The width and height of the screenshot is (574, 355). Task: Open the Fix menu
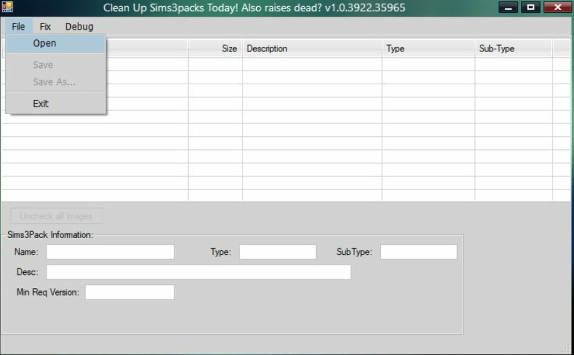[x=45, y=27]
